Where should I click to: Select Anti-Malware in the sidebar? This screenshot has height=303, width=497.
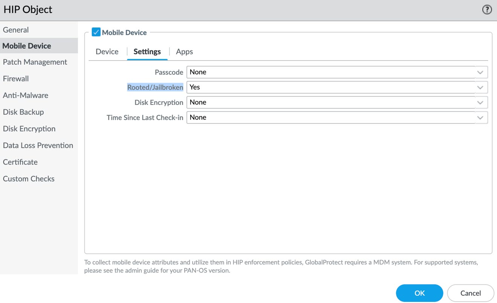coord(26,95)
